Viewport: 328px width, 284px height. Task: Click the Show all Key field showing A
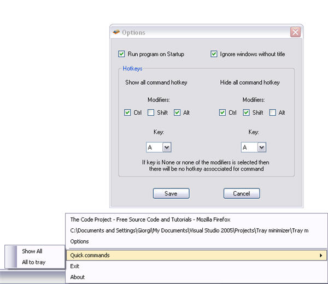coord(154,147)
